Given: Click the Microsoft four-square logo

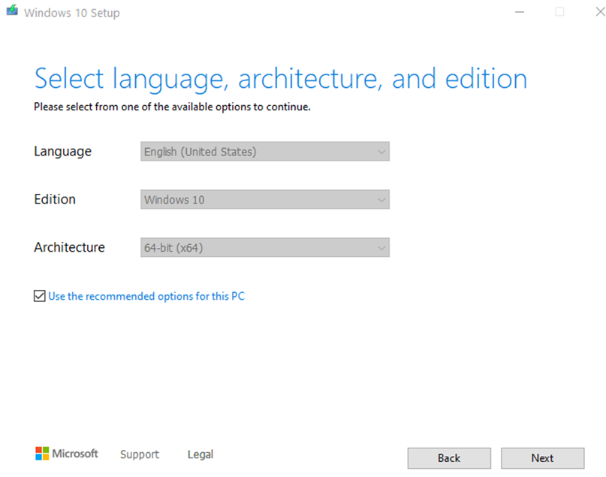Looking at the screenshot, I should 42,454.
